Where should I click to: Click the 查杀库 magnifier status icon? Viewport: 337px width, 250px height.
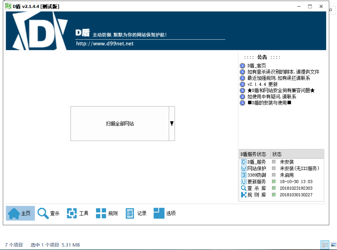point(244,188)
